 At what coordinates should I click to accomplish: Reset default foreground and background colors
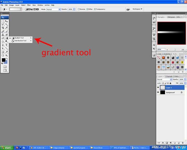click(2, 63)
